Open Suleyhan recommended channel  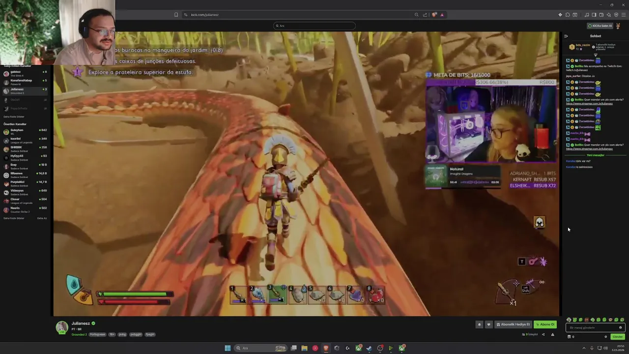click(25, 131)
